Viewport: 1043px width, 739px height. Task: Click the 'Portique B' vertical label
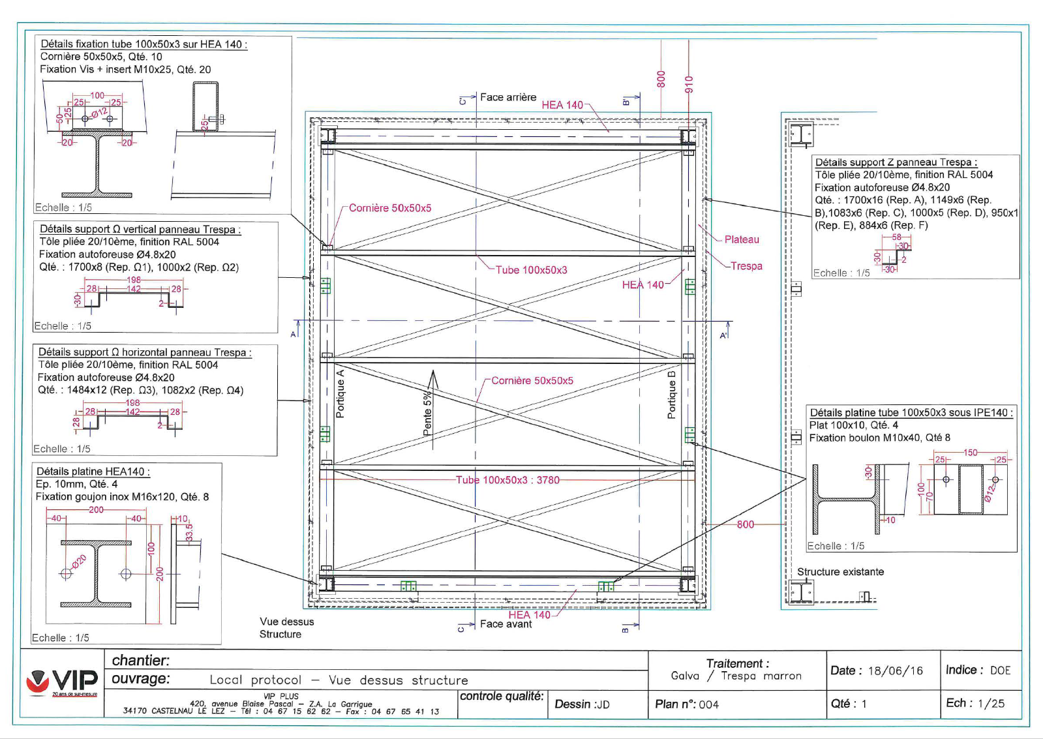click(x=671, y=395)
